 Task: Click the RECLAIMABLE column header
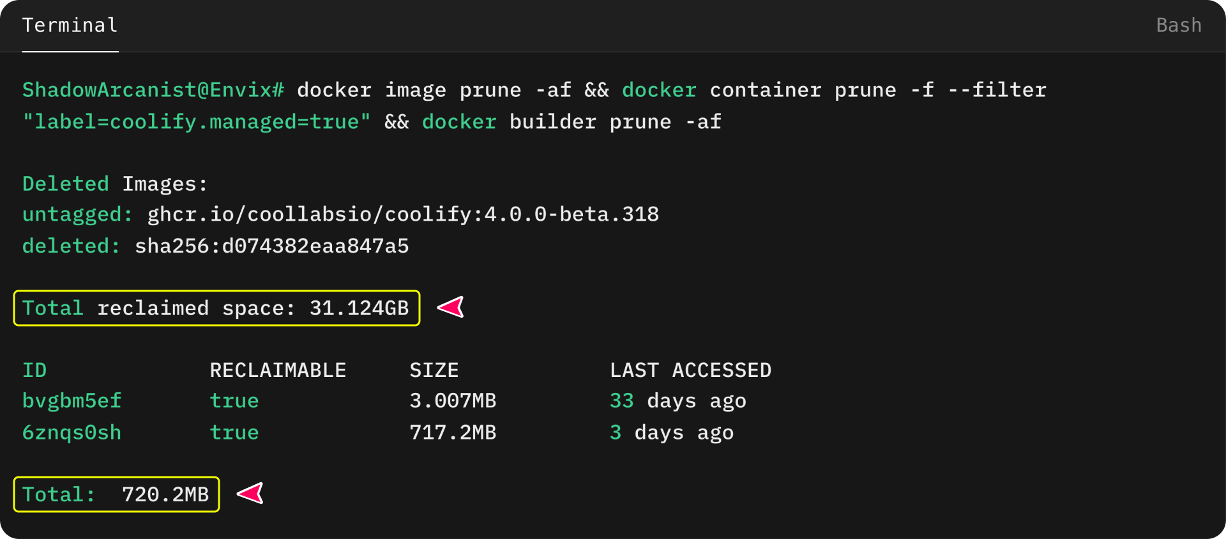pyautogui.click(x=278, y=371)
